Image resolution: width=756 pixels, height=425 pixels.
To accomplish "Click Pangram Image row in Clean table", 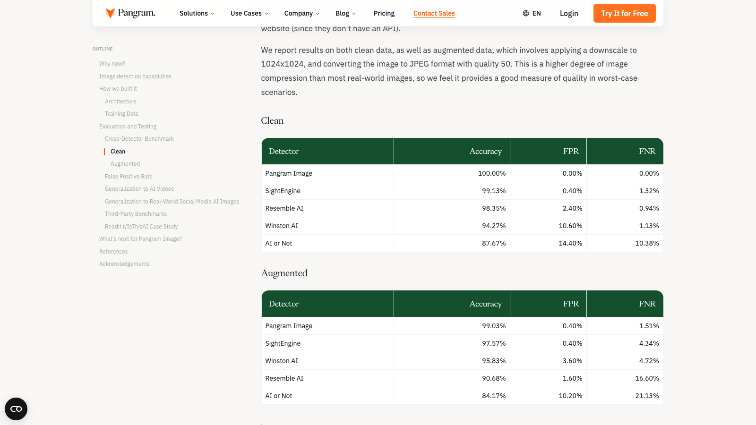I will coord(462,173).
